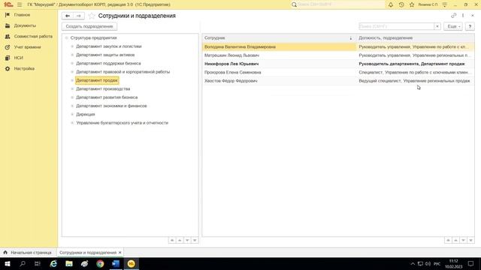Expand Департамент поддержки бизнеса node
The width and height of the screenshot is (481, 270).
[72, 63]
